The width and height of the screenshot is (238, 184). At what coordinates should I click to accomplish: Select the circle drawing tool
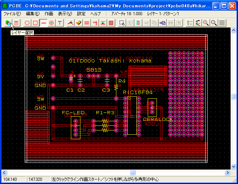27,23
